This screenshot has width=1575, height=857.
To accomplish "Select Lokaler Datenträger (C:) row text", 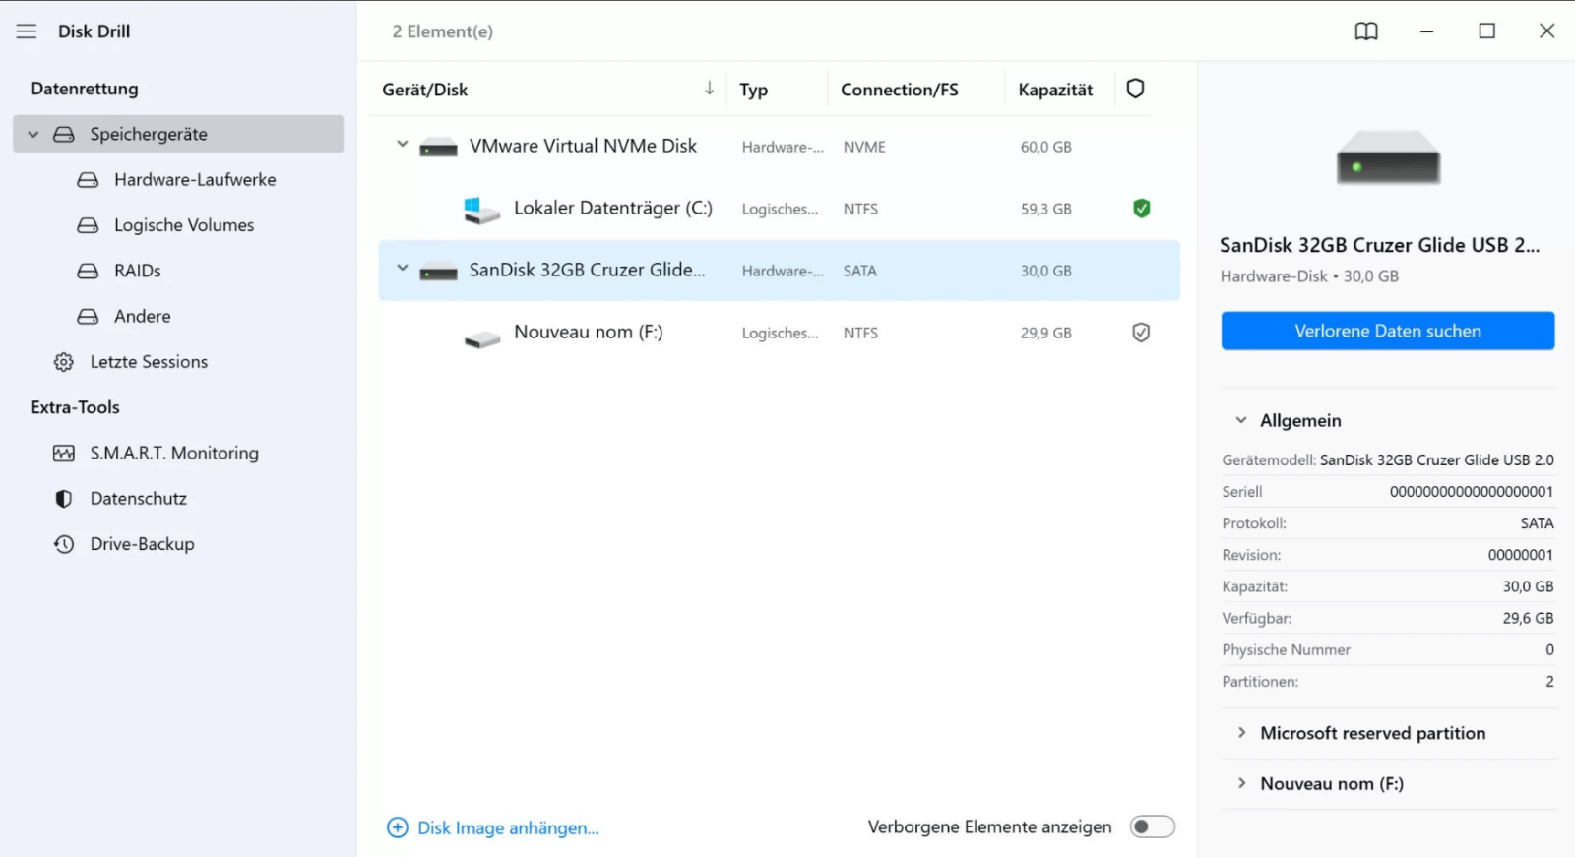I will (613, 208).
